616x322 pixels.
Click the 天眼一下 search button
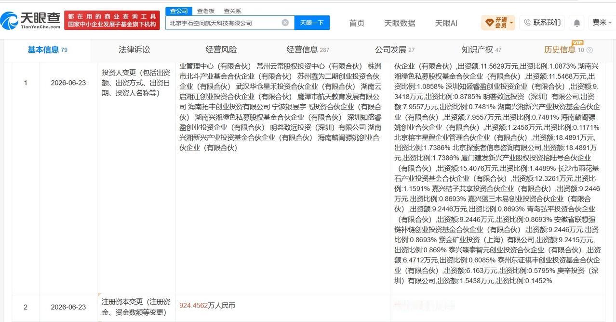(312, 23)
